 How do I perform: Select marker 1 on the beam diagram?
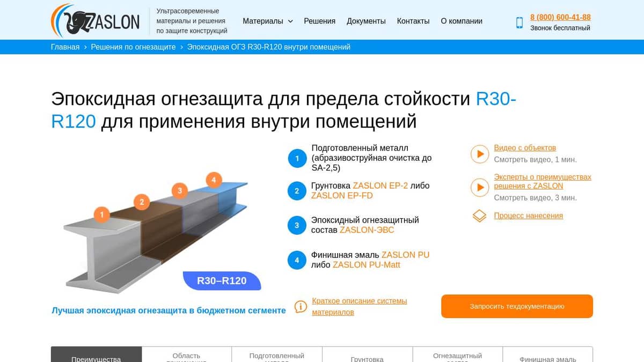coord(101,215)
